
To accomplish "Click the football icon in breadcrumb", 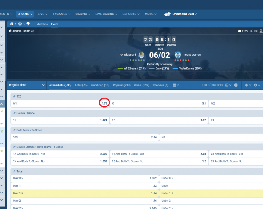I will click(20, 24).
